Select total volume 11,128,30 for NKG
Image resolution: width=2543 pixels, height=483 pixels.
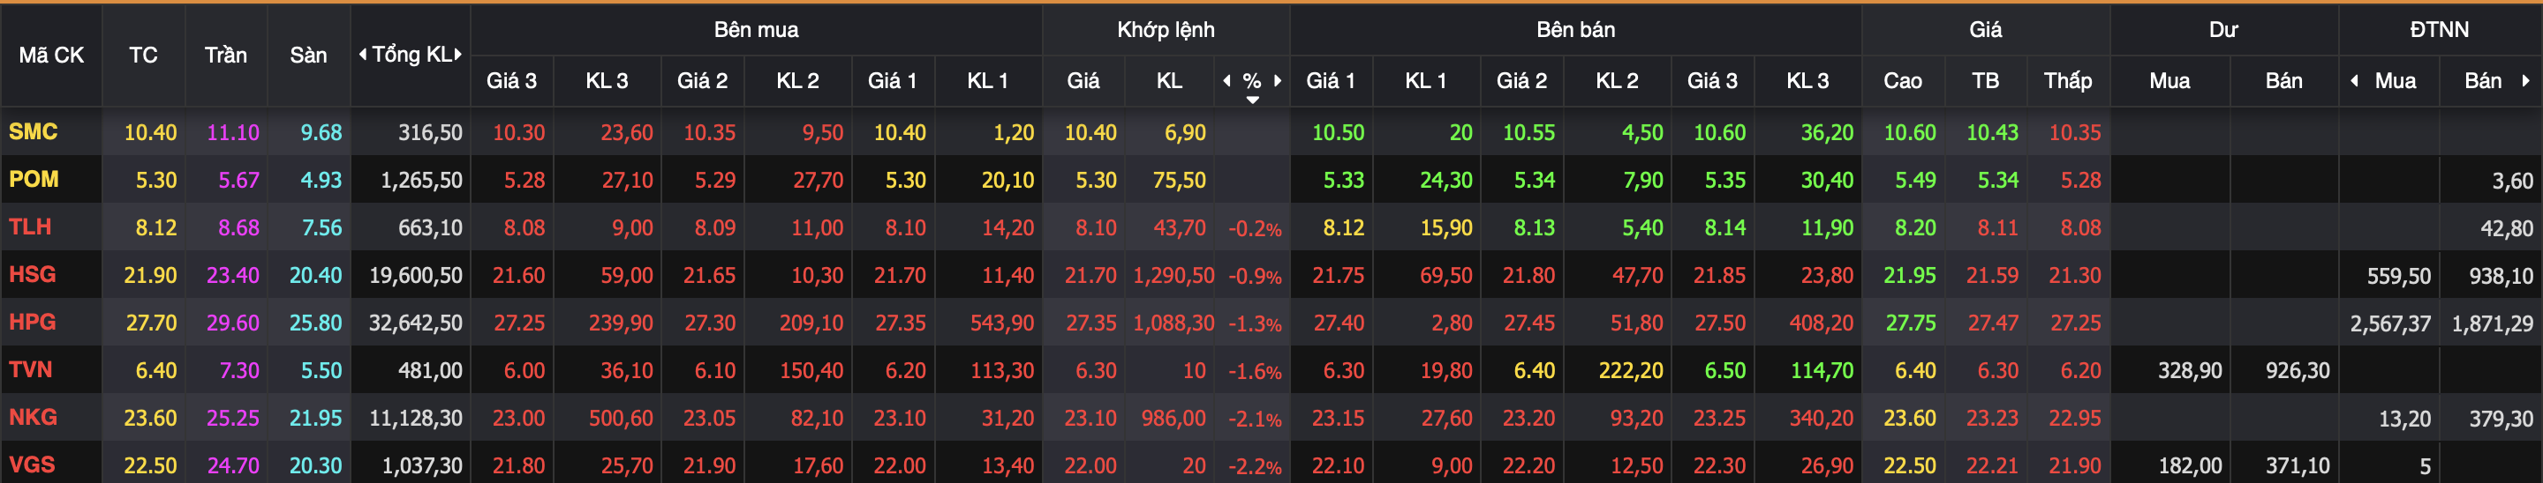(416, 418)
